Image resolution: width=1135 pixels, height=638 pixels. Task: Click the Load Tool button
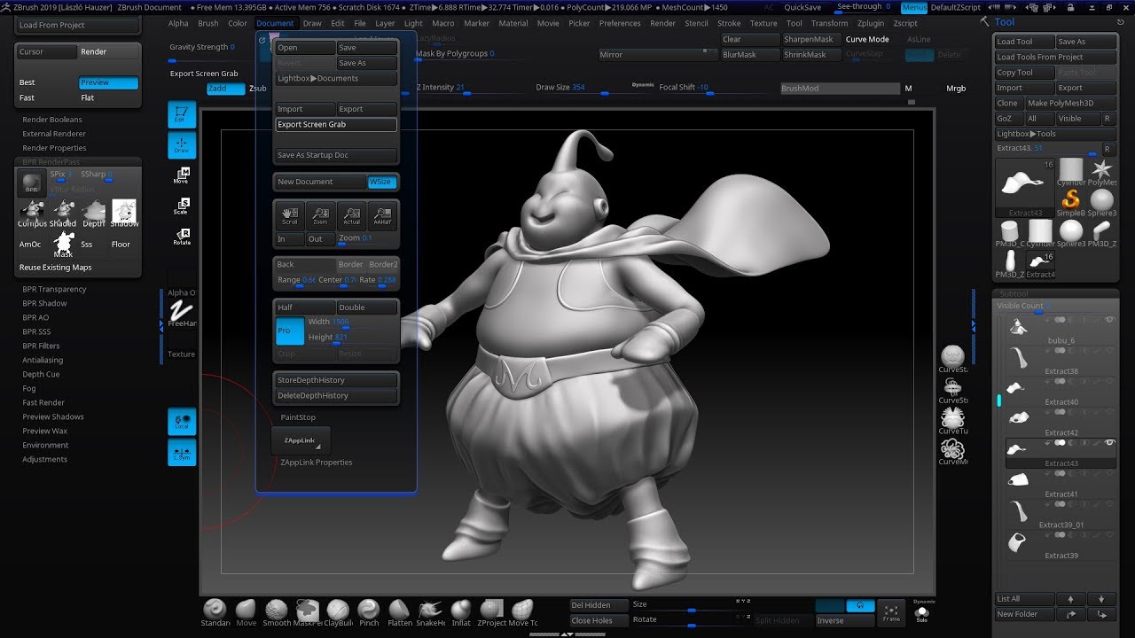pyautogui.click(x=1024, y=42)
